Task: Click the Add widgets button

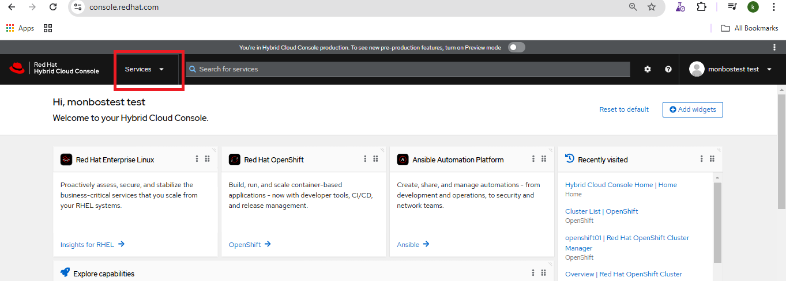Action: [693, 109]
